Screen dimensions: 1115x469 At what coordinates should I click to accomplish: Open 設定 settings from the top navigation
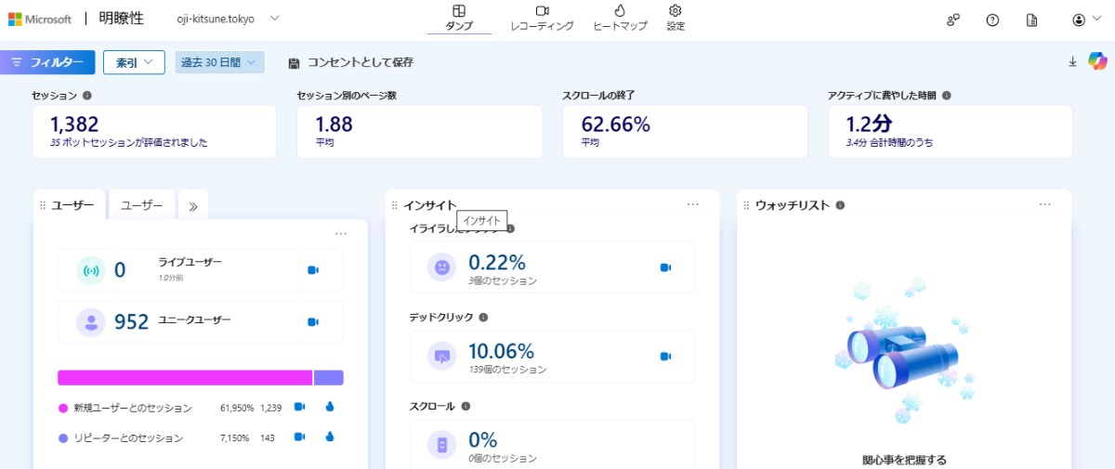click(x=676, y=18)
